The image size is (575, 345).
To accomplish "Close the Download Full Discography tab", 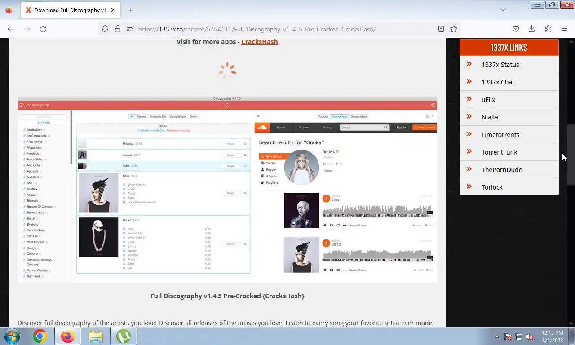I will point(113,10).
